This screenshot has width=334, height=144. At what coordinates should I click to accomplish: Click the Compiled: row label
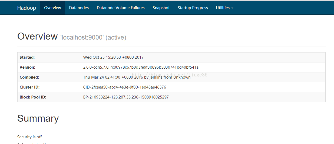(x=29, y=77)
